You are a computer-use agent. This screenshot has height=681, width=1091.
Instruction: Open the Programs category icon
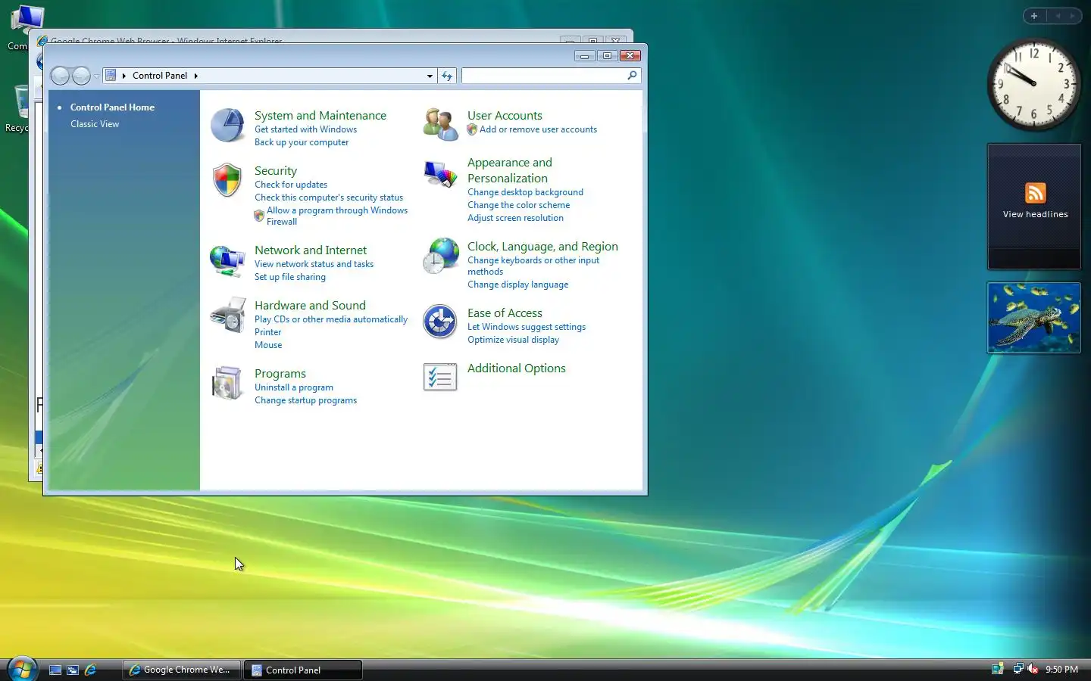(227, 384)
